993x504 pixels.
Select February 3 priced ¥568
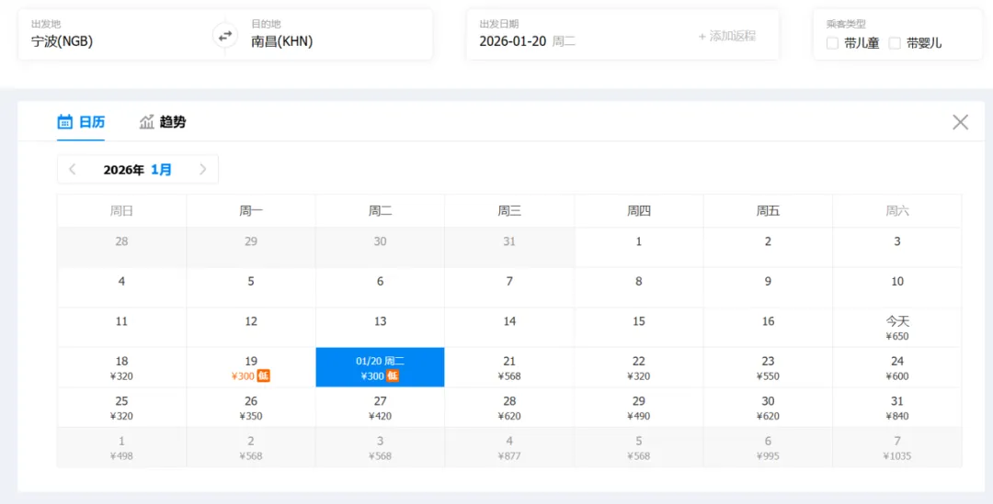click(x=380, y=447)
